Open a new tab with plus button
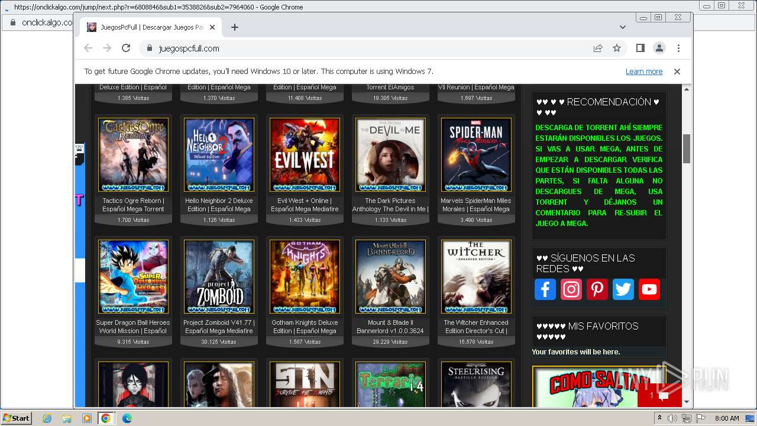Image resolution: width=757 pixels, height=426 pixels. click(235, 27)
